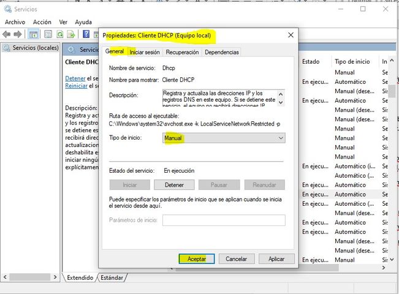Click the Export list toolbar icon
This screenshot has height=294, width=399.
(x=71, y=34)
